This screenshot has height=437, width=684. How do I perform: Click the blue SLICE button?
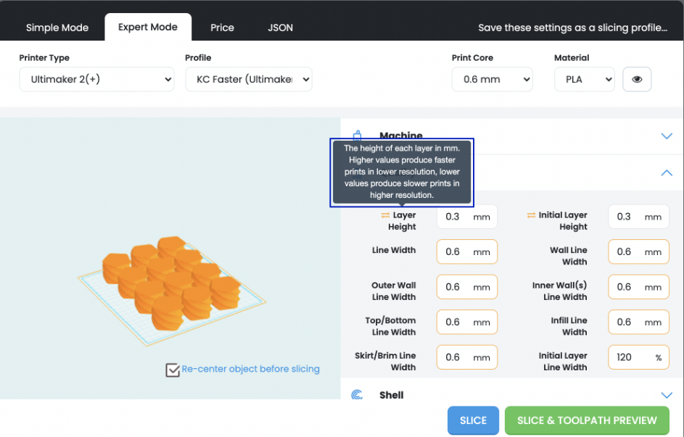(473, 420)
